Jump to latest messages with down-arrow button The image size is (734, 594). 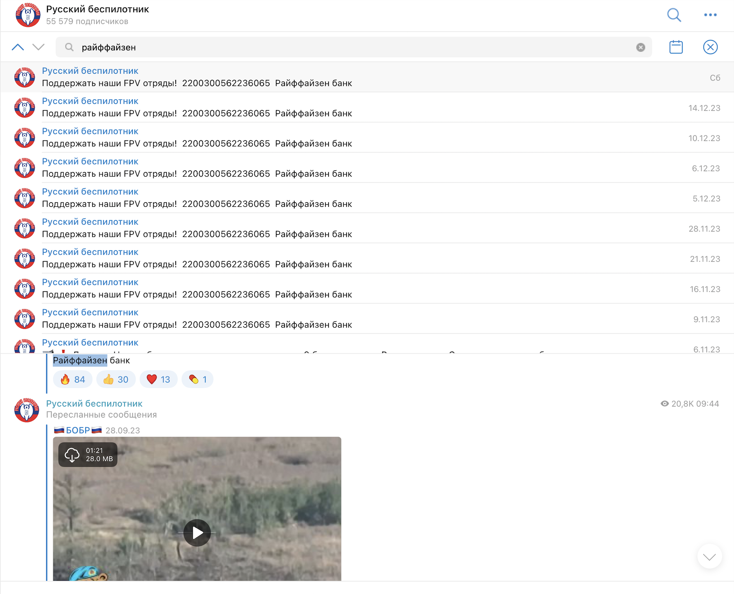pos(709,556)
